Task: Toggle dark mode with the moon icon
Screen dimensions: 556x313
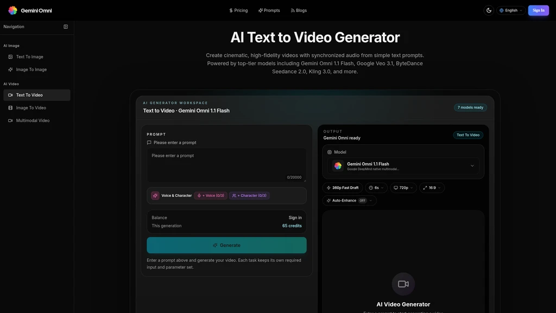Action: pyautogui.click(x=489, y=10)
